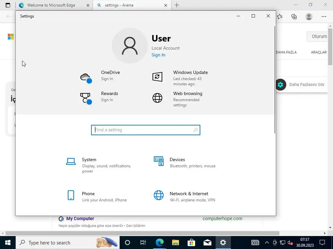Screen dimensions: 333x249
Task: Open the Action Center notifications icon
Action: click(322, 243)
